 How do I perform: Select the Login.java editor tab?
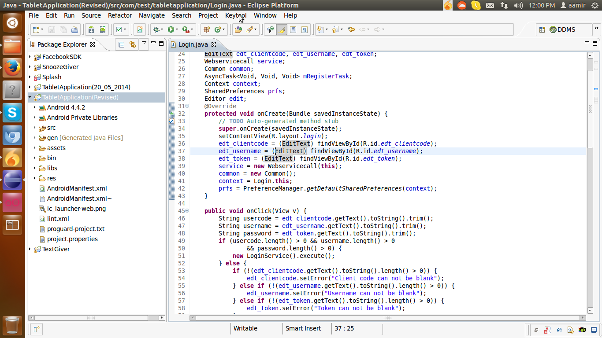(x=192, y=44)
